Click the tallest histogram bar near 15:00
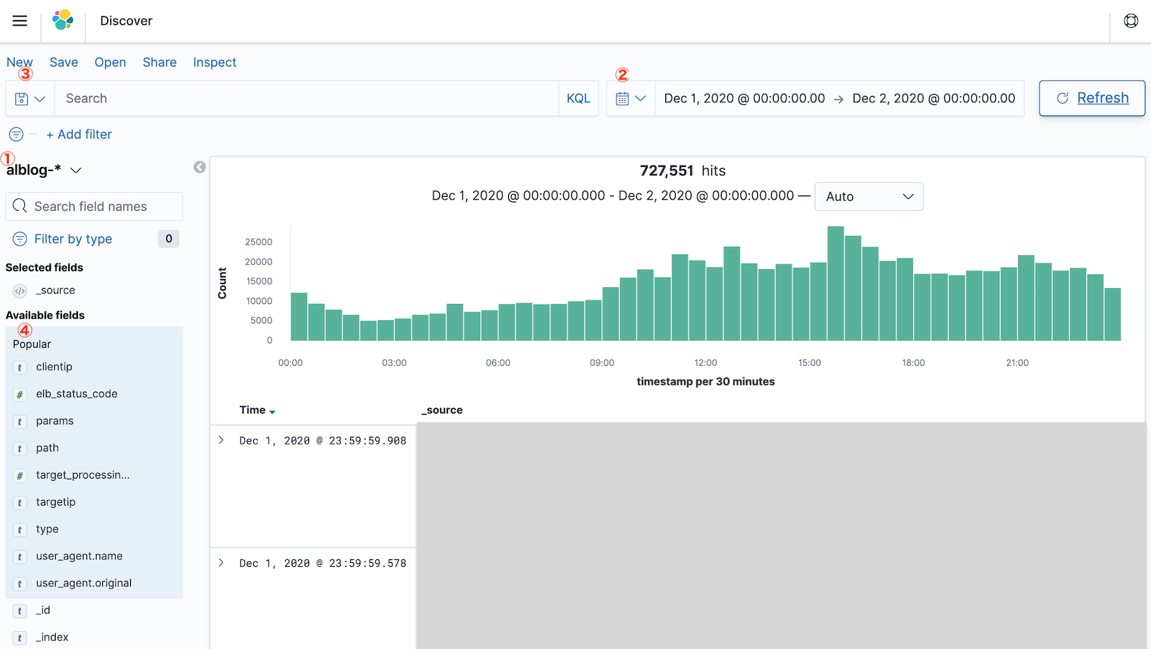This screenshot has height=649, width=1151. tap(836, 284)
